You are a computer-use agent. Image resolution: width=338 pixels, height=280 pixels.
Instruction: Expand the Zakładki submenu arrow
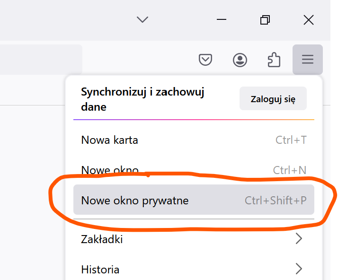(298, 239)
